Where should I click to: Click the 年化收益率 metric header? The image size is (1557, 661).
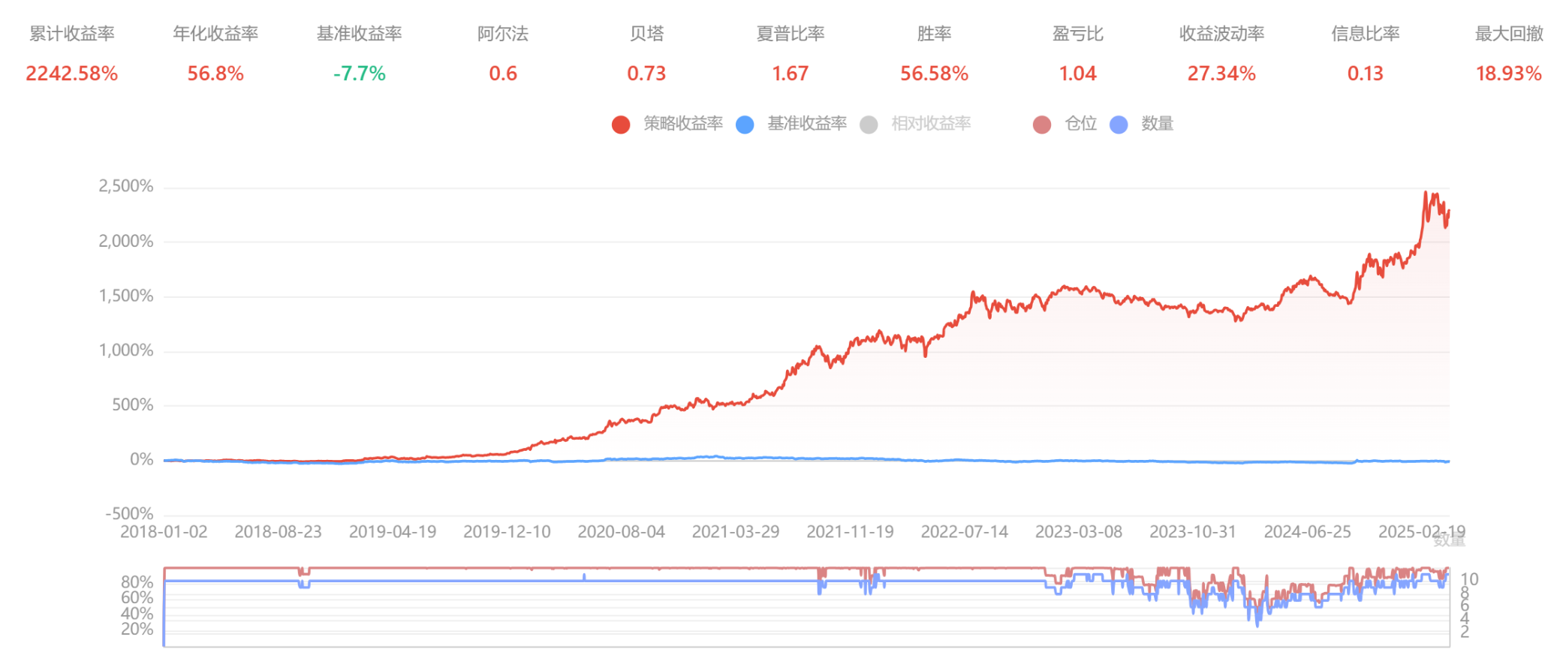point(215,34)
